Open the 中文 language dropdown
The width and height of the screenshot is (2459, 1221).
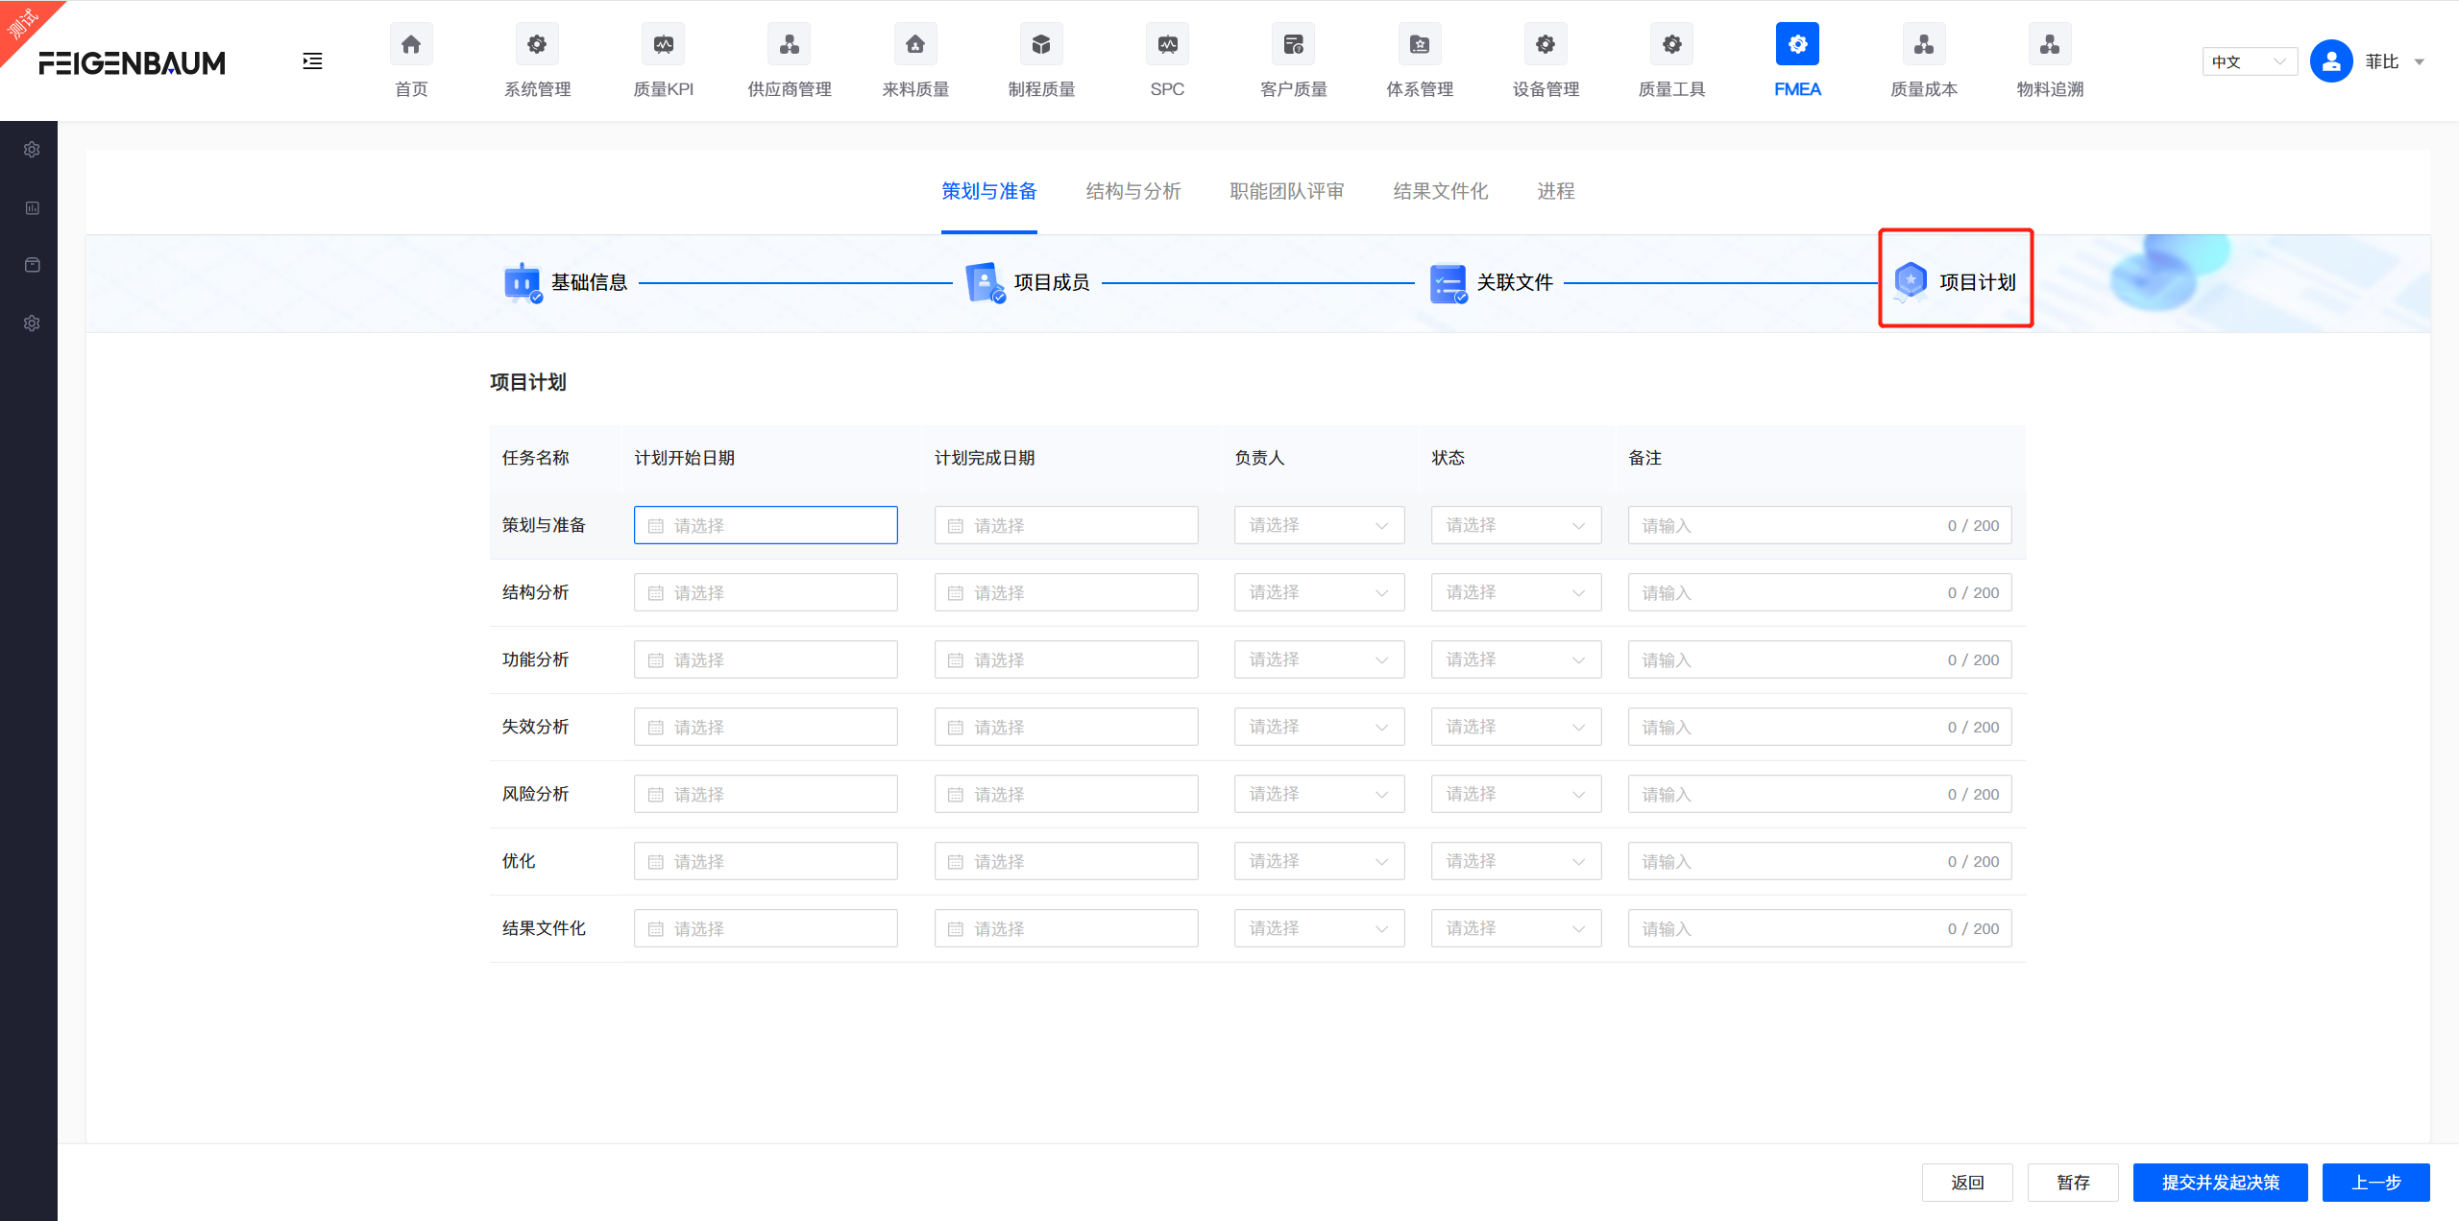coord(2249,60)
